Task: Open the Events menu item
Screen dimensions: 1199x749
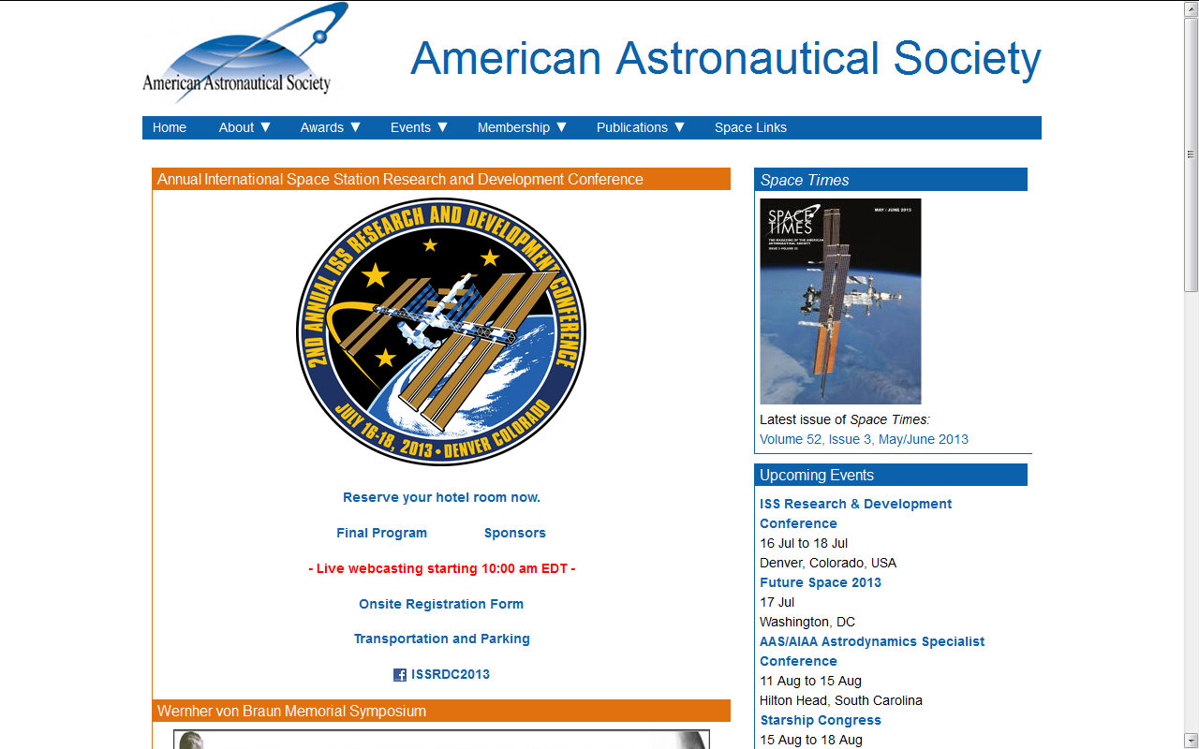Action: (410, 127)
